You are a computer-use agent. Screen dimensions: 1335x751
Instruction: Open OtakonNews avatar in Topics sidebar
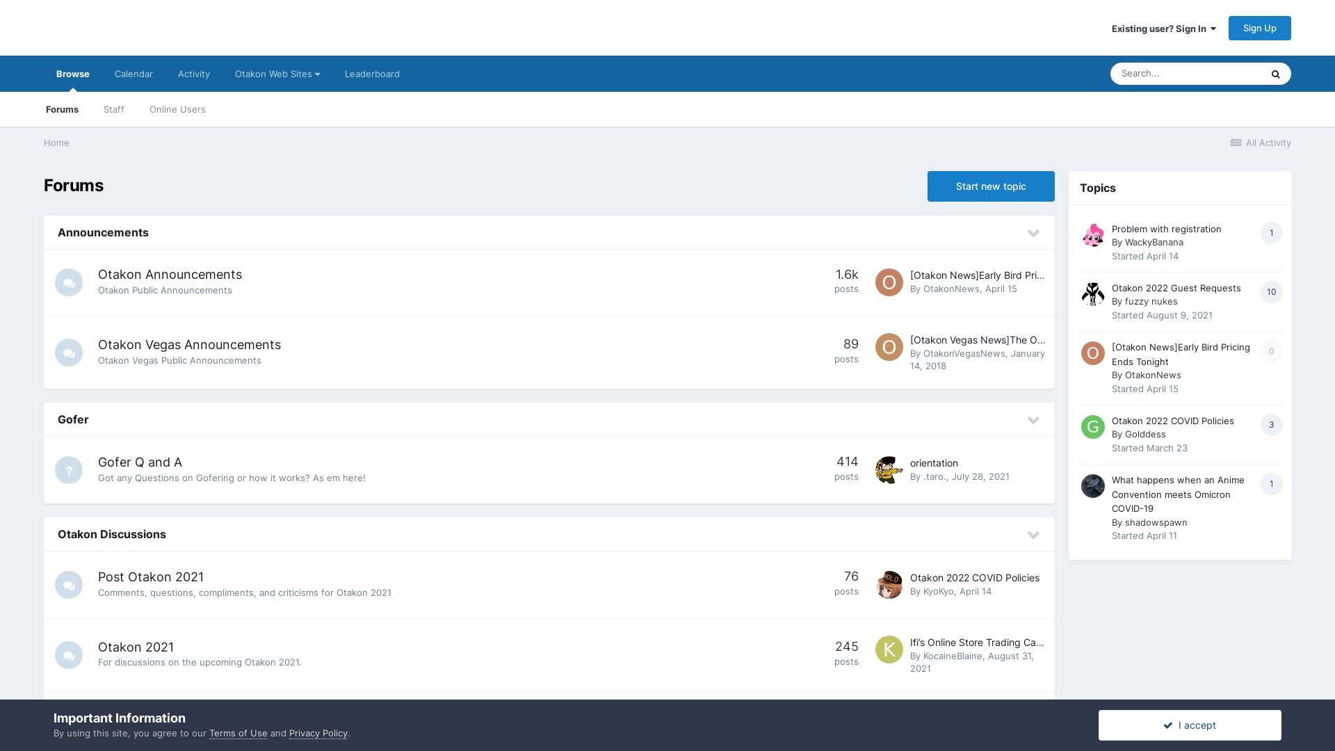[x=1093, y=353]
